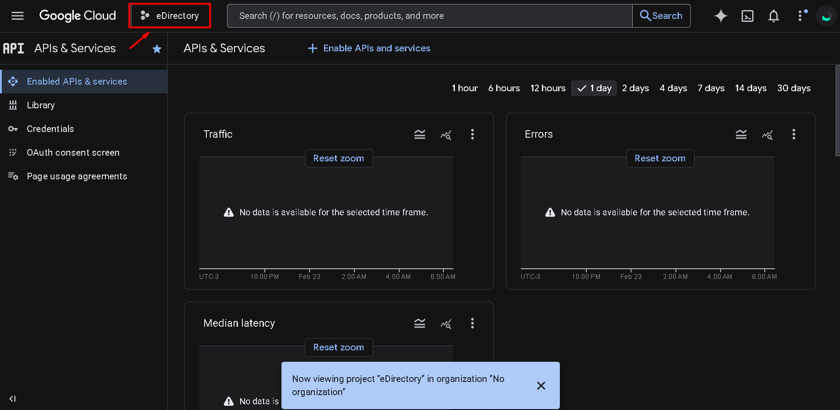Click the page vertical scrollbar

[837, 111]
